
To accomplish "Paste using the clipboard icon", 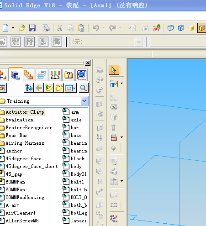I will point(81,28).
